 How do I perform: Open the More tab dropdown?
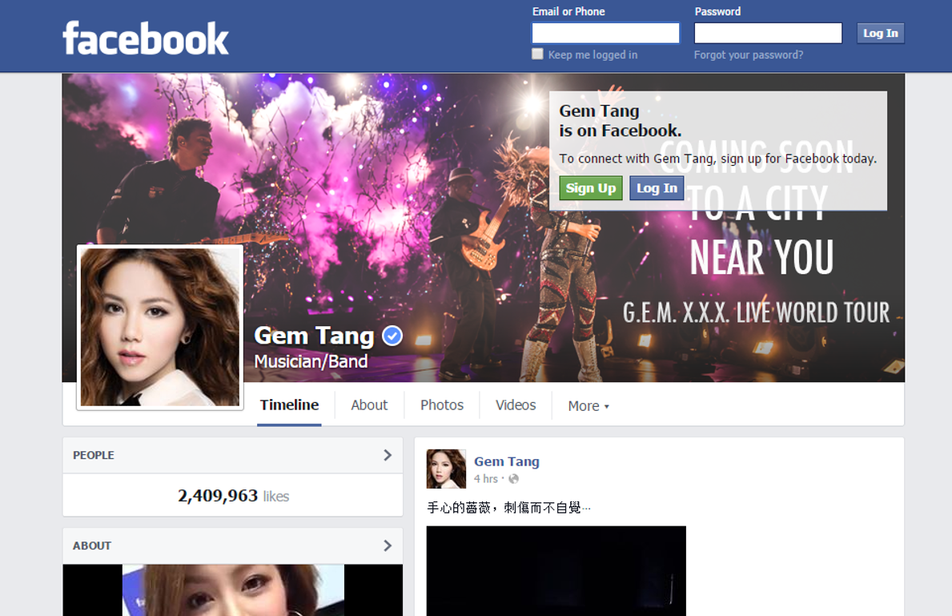pyautogui.click(x=588, y=406)
